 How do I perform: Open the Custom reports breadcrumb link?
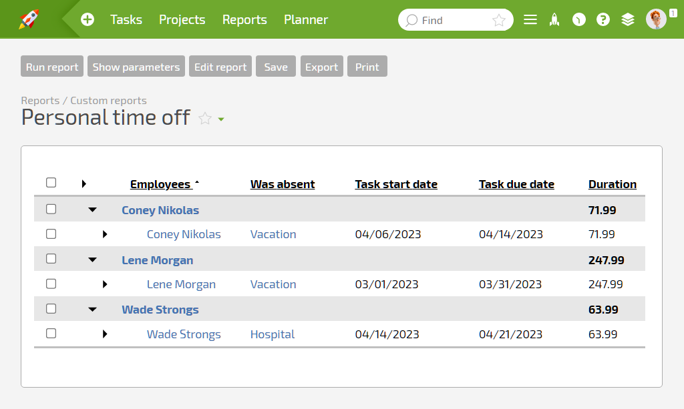(x=109, y=101)
